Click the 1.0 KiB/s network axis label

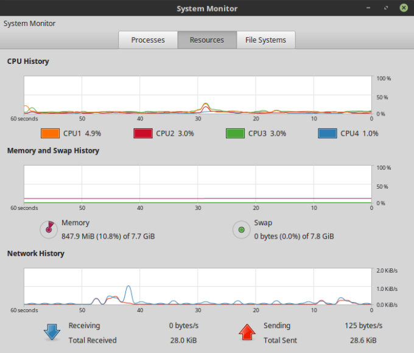(387, 289)
